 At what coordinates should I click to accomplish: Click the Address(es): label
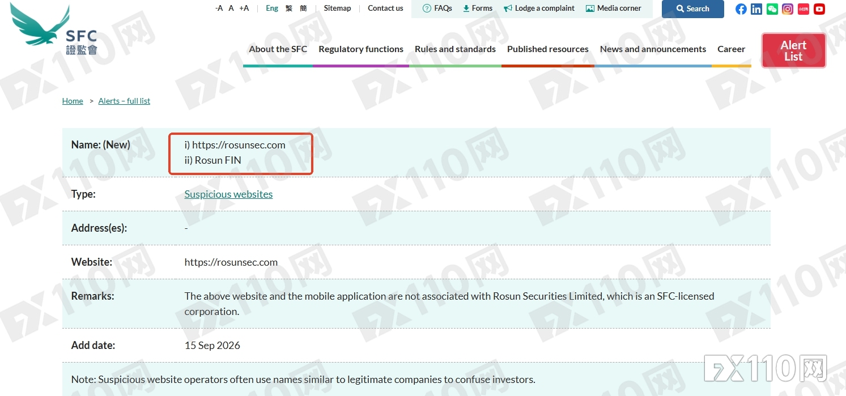(99, 228)
